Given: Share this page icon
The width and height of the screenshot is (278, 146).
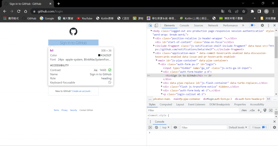Looking at the screenshot, I should coord(237,11).
